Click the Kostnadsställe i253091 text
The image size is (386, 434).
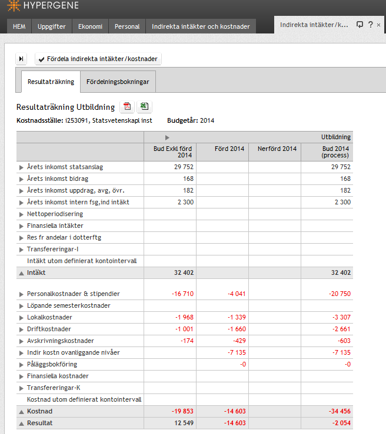(x=84, y=120)
